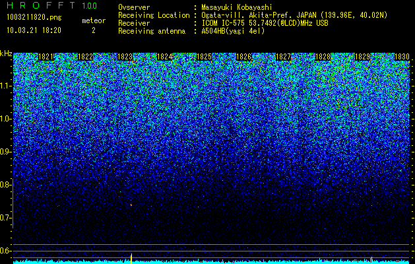
Task: Click the 1826 time marker
Action: pyautogui.click(x=243, y=57)
